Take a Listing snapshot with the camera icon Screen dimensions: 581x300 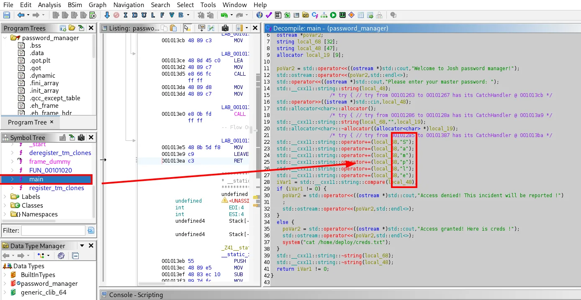[x=225, y=28]
